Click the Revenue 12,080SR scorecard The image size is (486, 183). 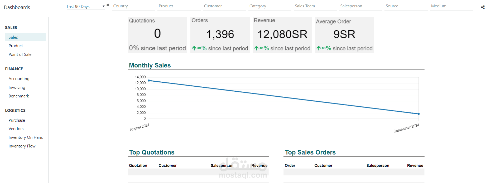point(282,35)
